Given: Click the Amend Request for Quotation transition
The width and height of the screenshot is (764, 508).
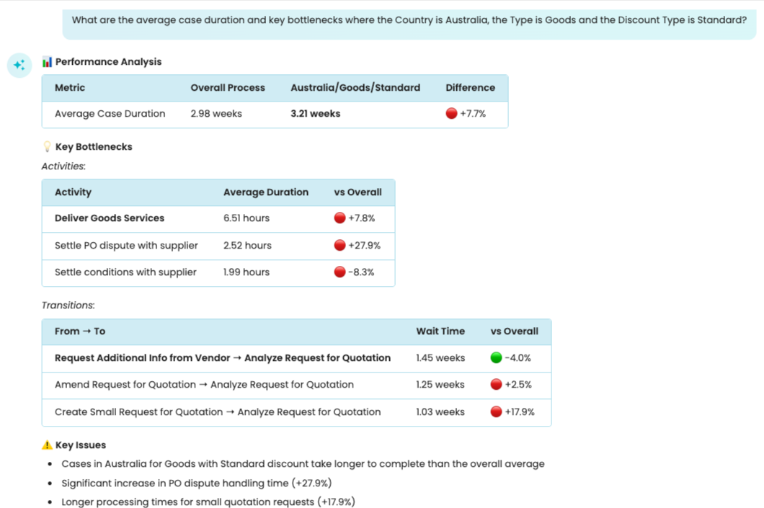Looking at the screenshot, I should point(204,385).
